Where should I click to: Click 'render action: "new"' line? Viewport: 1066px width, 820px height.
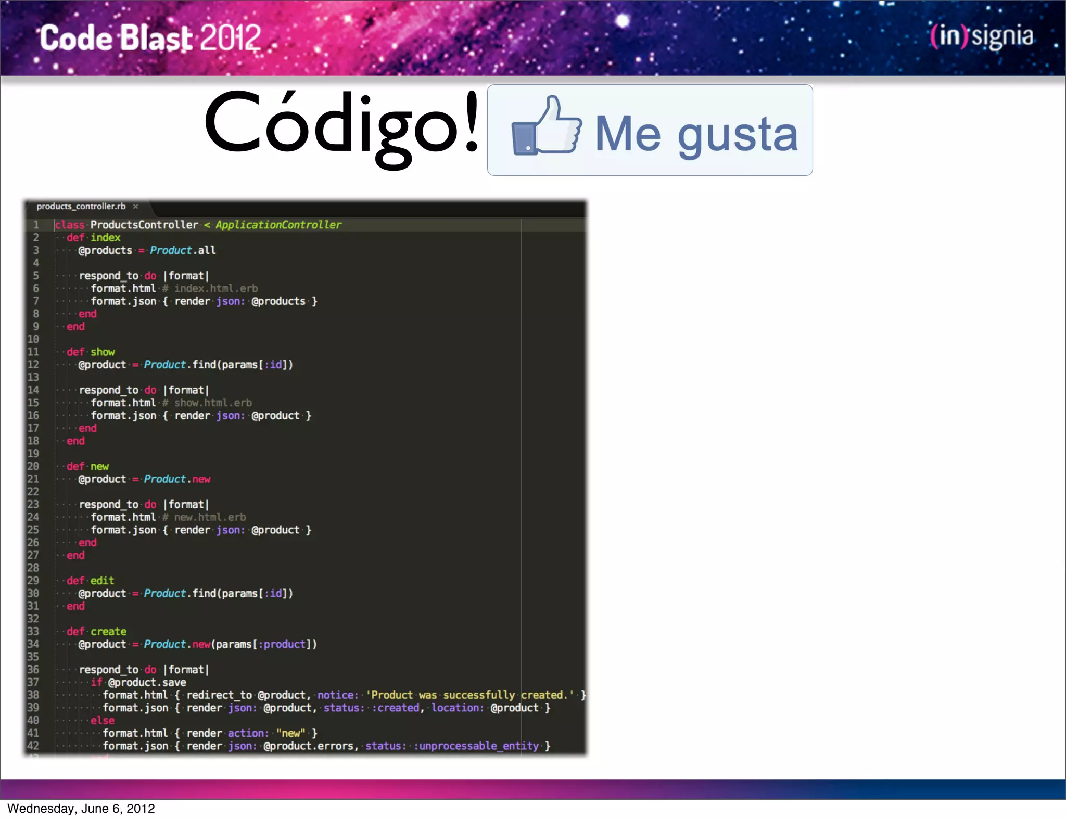point(210,733)
